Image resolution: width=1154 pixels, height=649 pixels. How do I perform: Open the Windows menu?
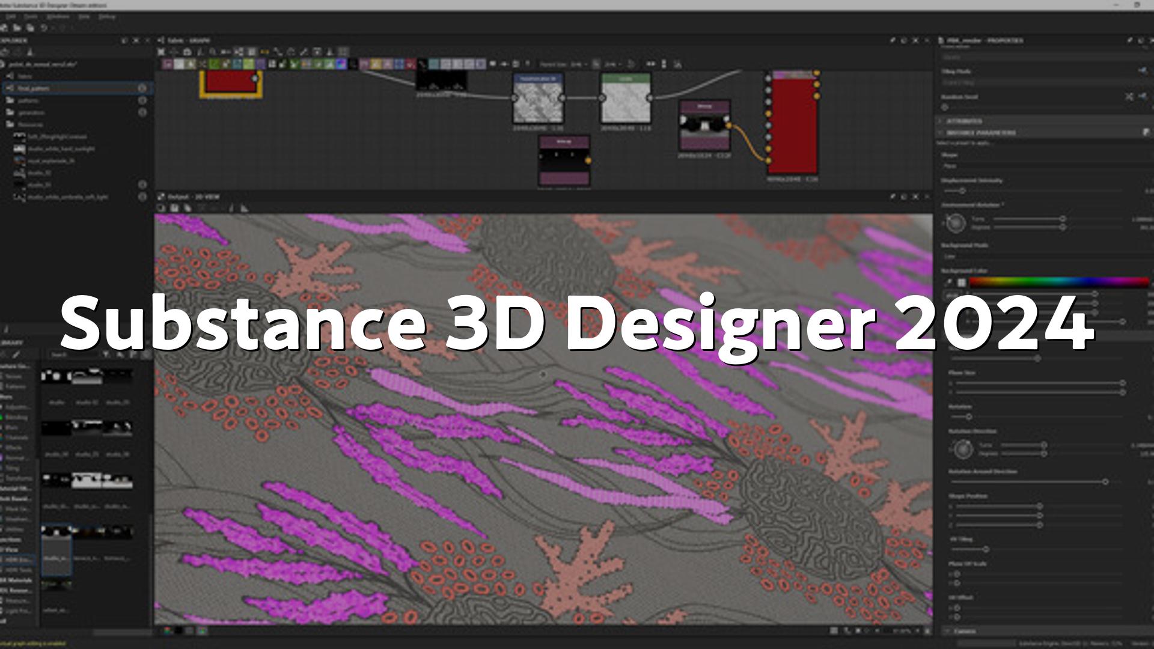tap(58, 17)
